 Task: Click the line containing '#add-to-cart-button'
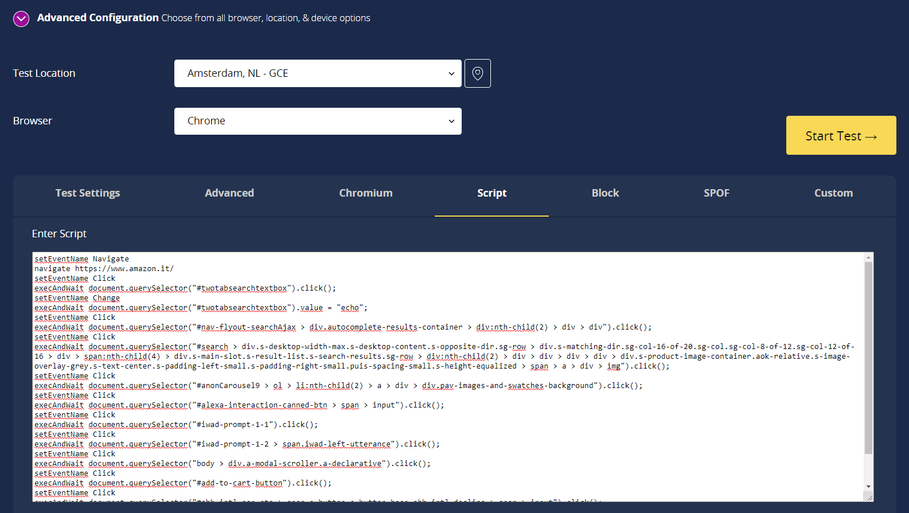tap(183, 483)
